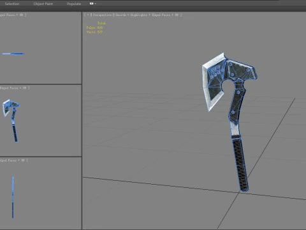Open the Perspective viewport label menu
The height and width of the screenshot is (230, 306).
pos(102,15)
